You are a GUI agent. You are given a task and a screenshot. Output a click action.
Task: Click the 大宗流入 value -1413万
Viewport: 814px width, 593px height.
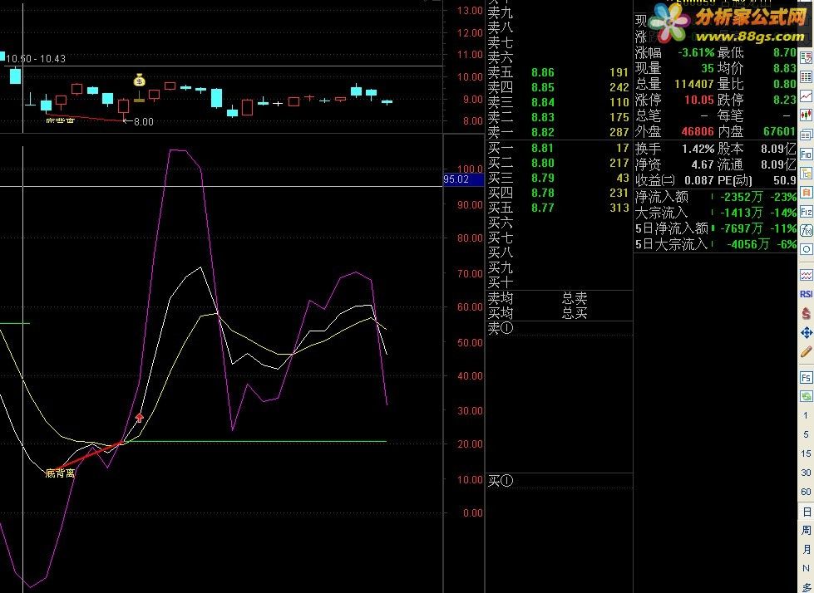[x=742, y=213]
